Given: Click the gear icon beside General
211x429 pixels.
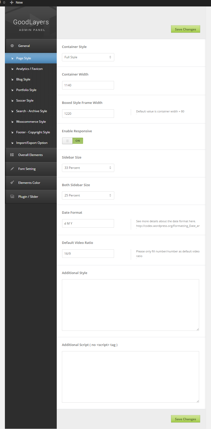Looking at the screenshot, I should (12, 46).
